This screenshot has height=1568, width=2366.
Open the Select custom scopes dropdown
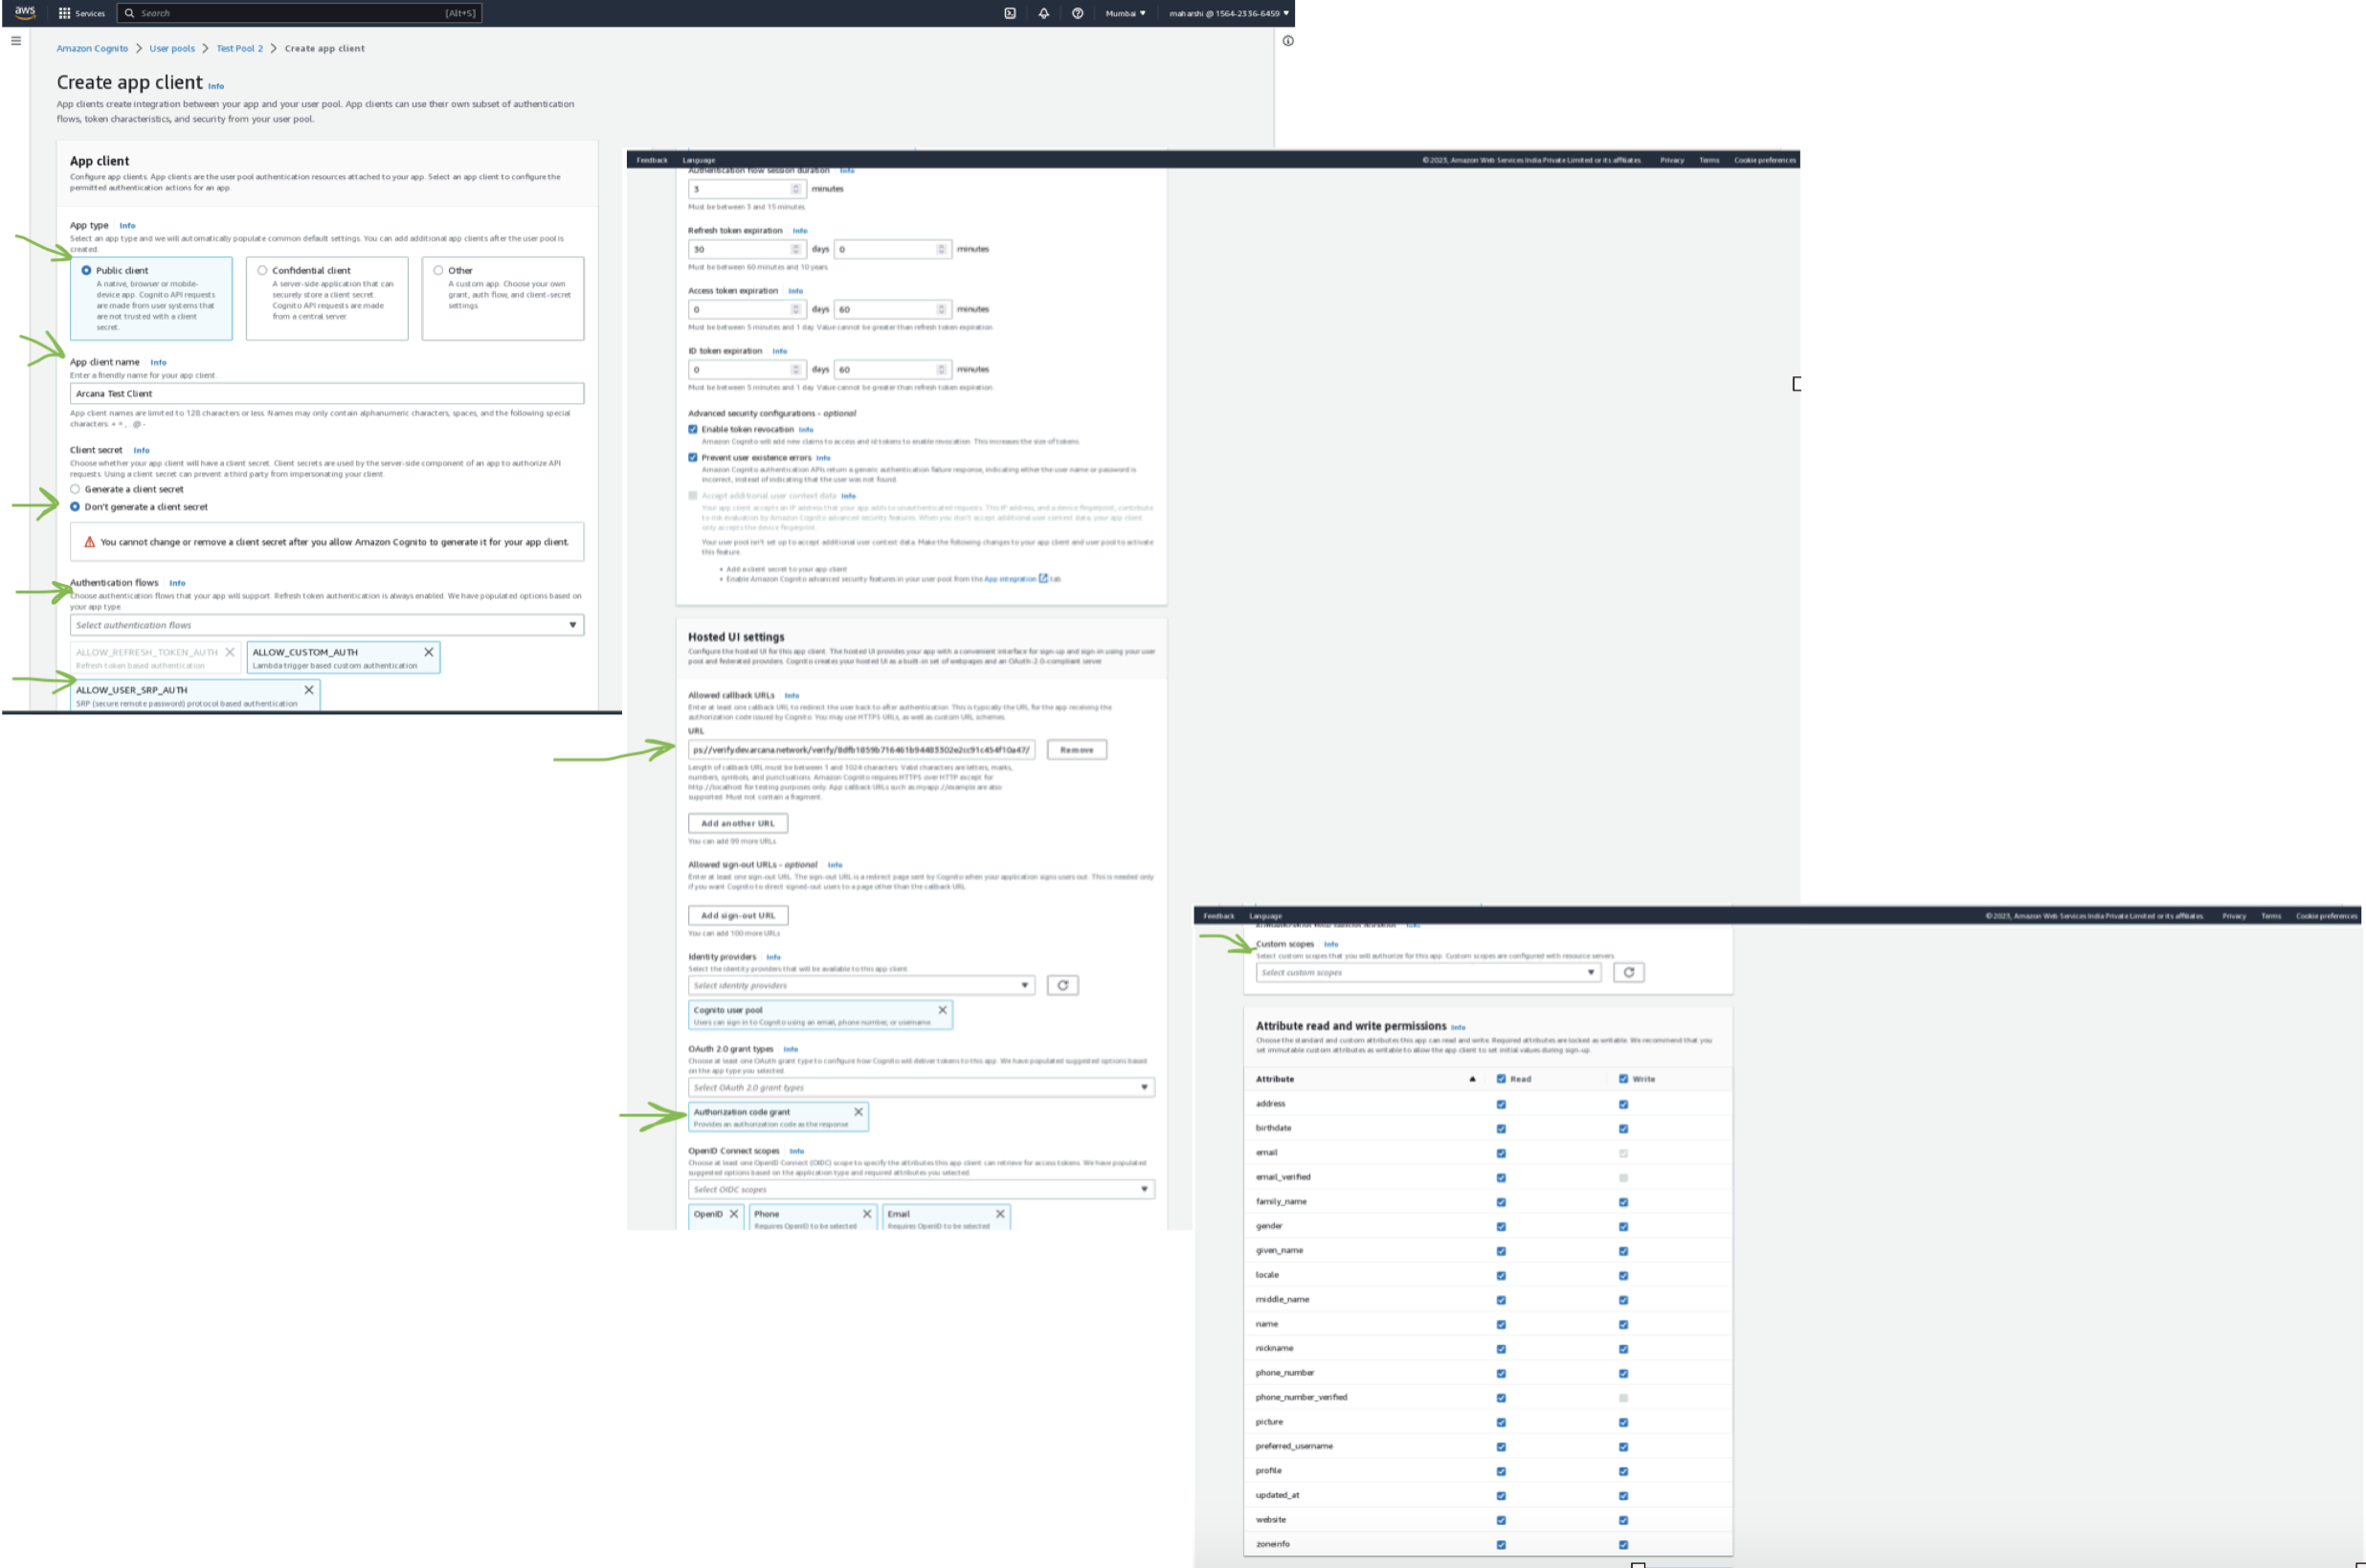point(1428,973)
